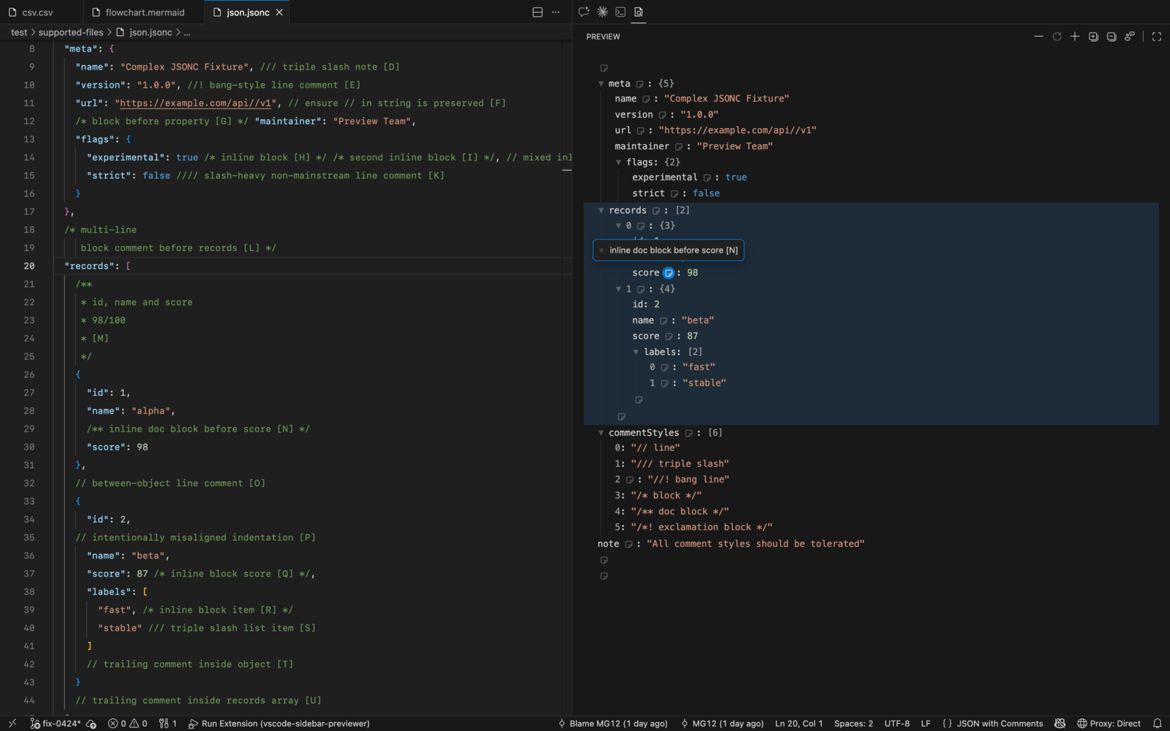Collapse the commentStyles node in Preview

tap(601, 433)
